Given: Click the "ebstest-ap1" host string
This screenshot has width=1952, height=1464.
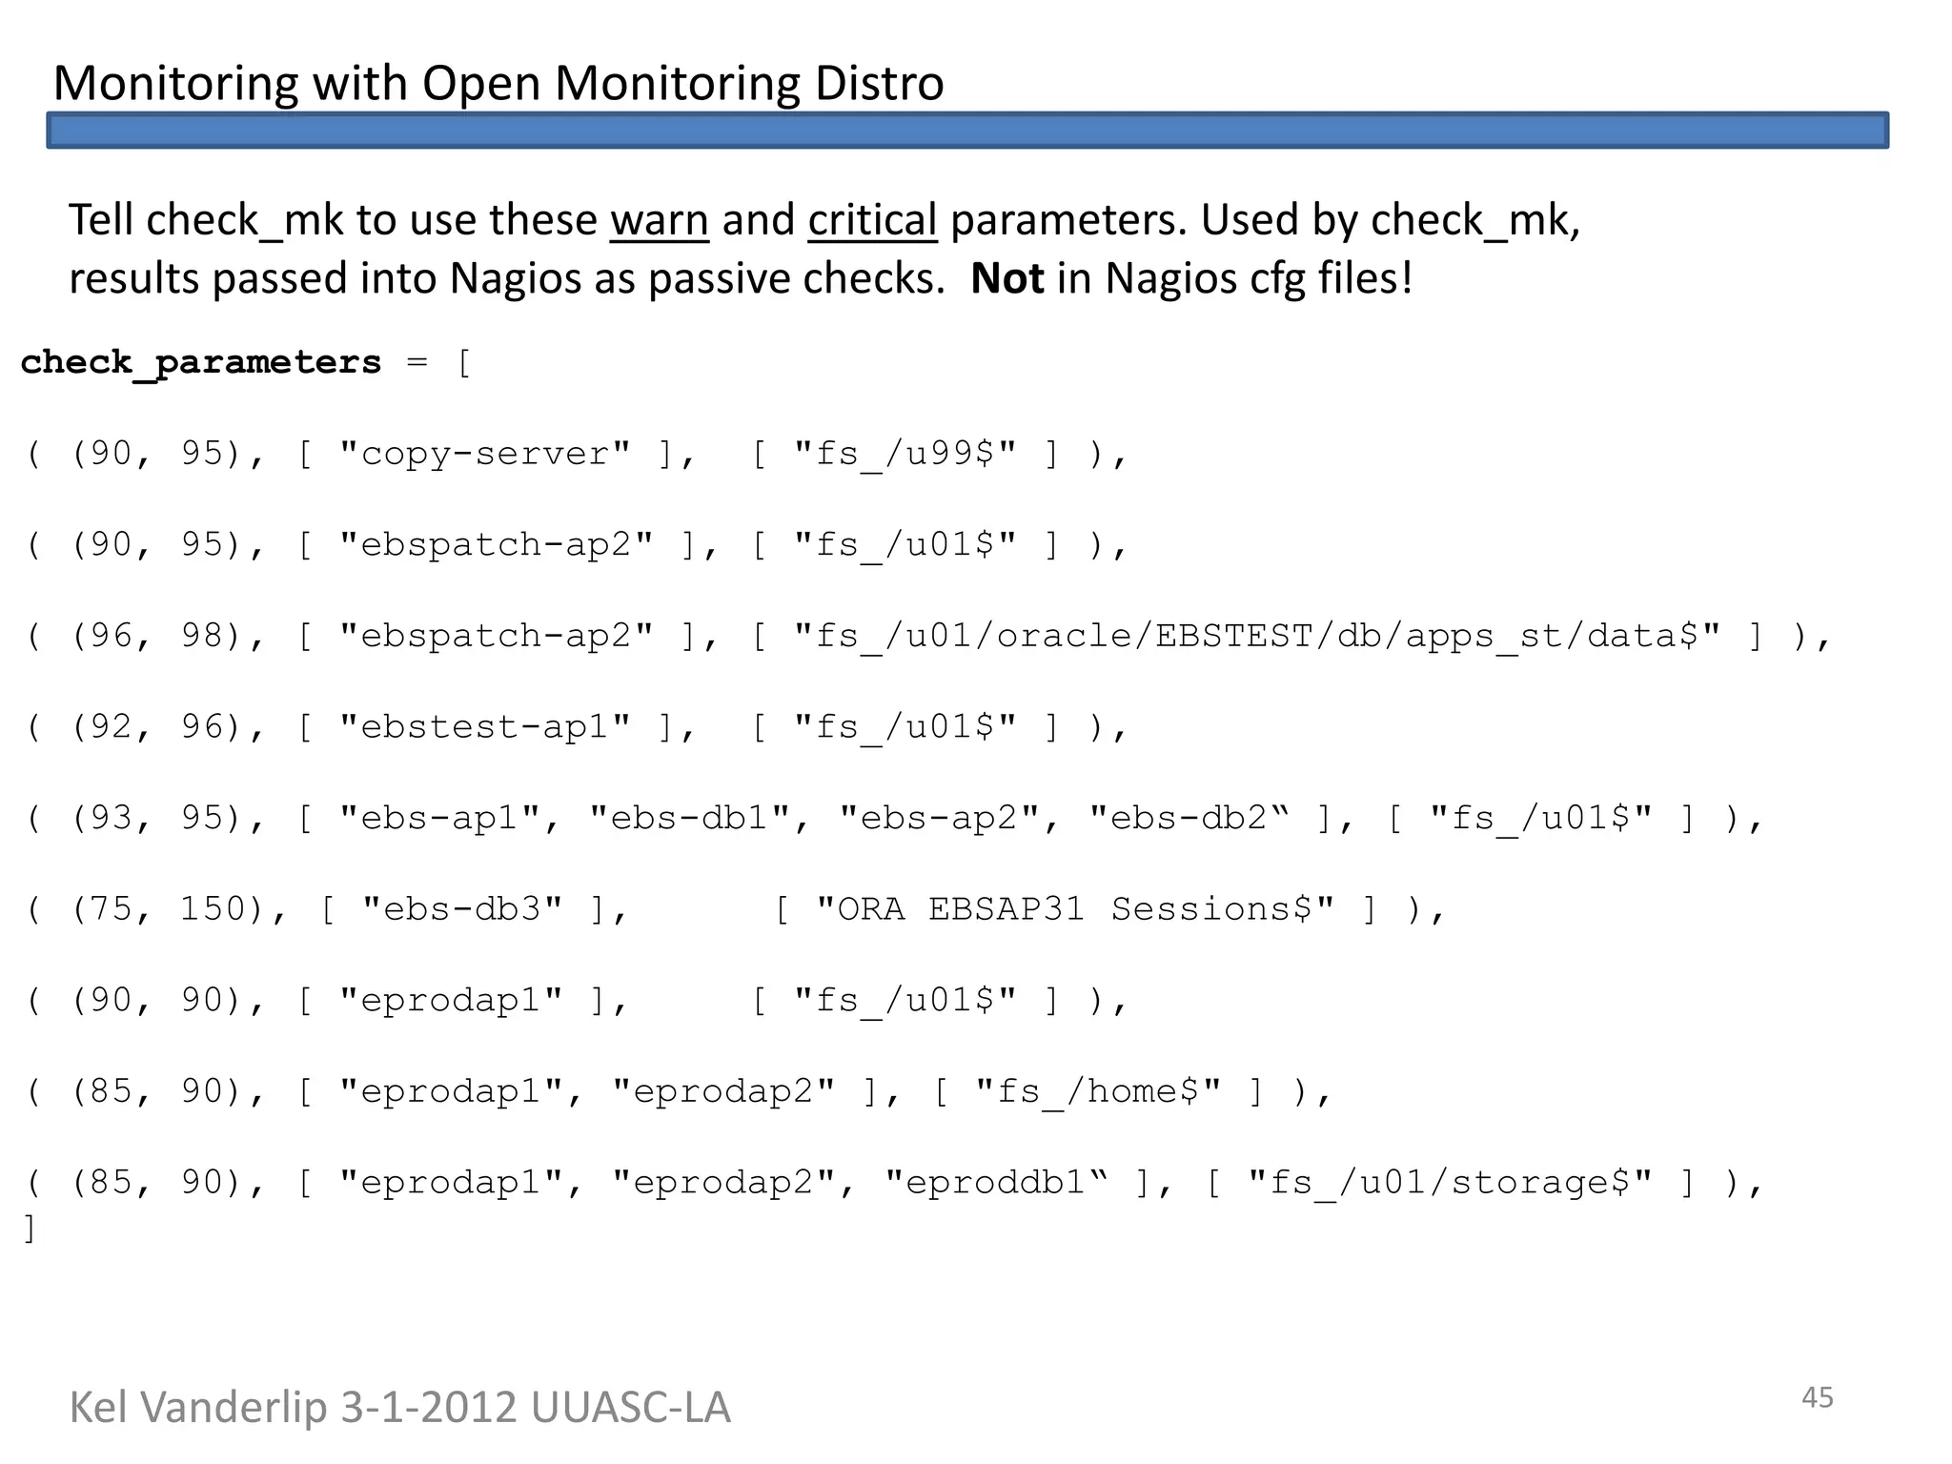Looking at the screenshot, I should coord(485,727).
